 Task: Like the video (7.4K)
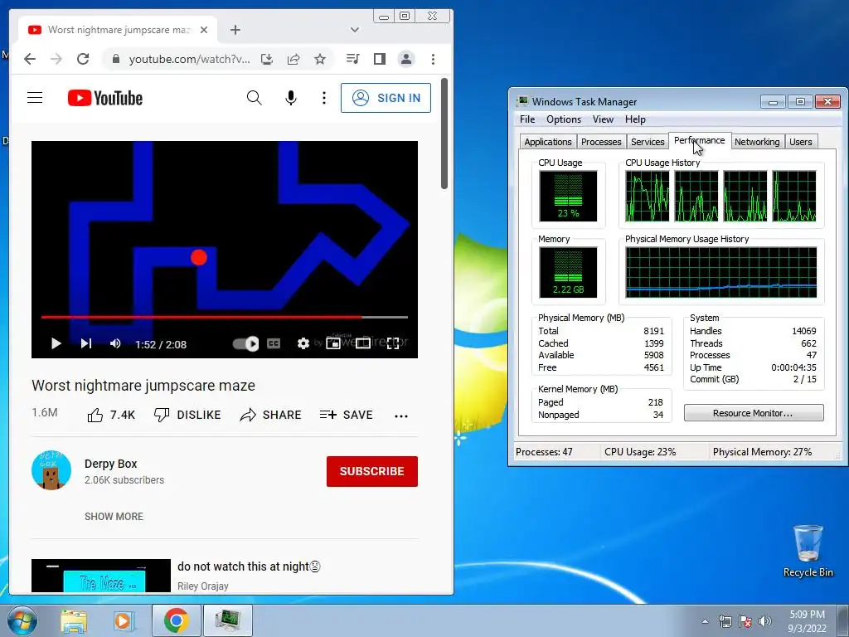click(111, 415)
